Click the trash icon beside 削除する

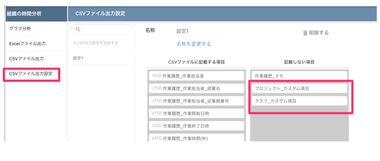click(x=305, y=33)
